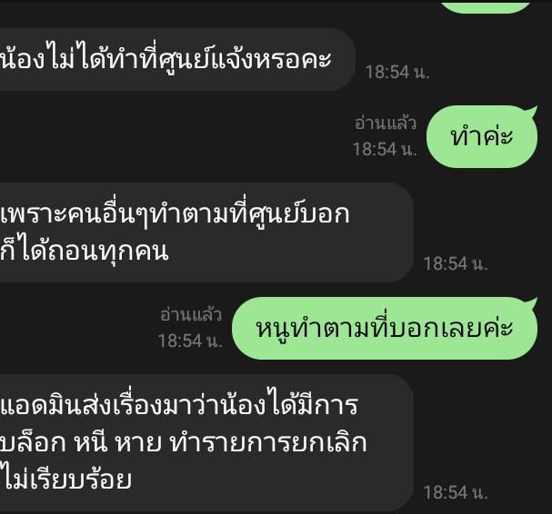
Task: Tap the 18:54 timestamp left of 'ทำค่ะ'
Action: point(385,149)
